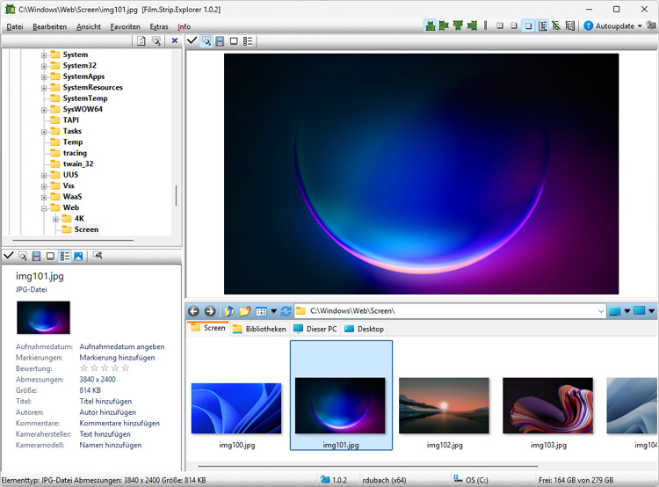This screenshot has width=659, height=487.
Task: Switch to the Bibliotheken tab
Action: tap(258, 329)
